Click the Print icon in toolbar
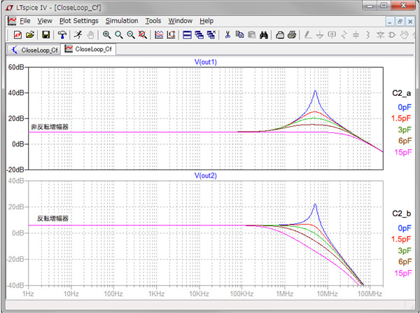 pos(292,34)
